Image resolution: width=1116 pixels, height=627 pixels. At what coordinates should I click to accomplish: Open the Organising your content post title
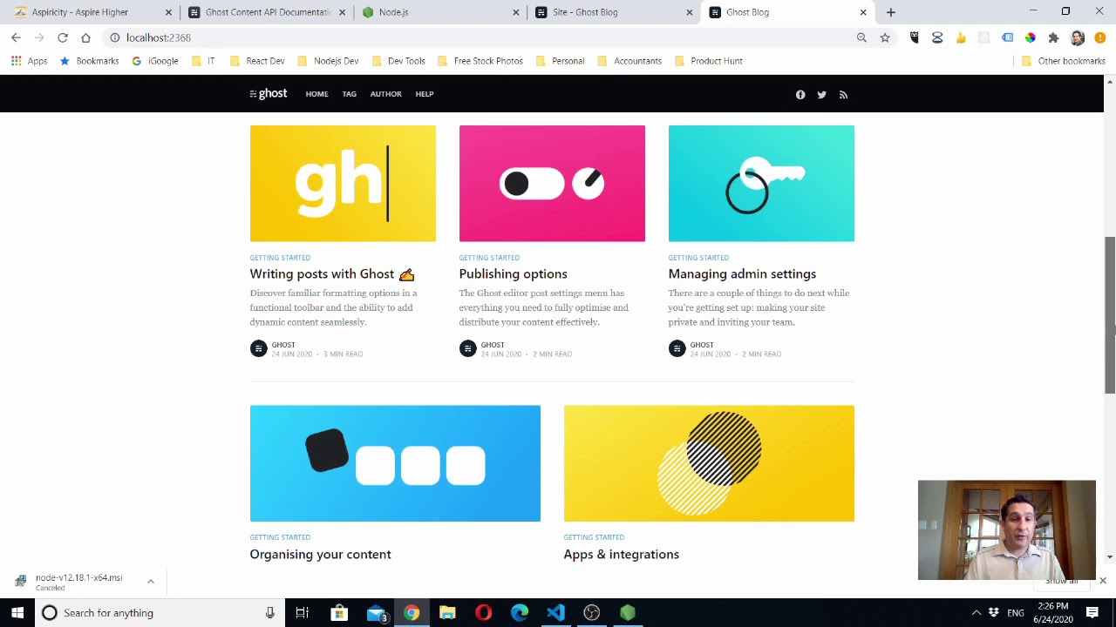point(320,555)
